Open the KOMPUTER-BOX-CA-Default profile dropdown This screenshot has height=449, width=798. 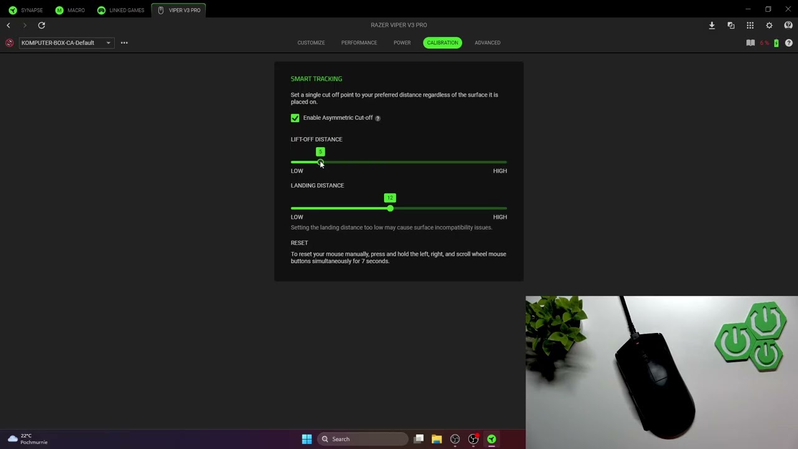(66, 43)
